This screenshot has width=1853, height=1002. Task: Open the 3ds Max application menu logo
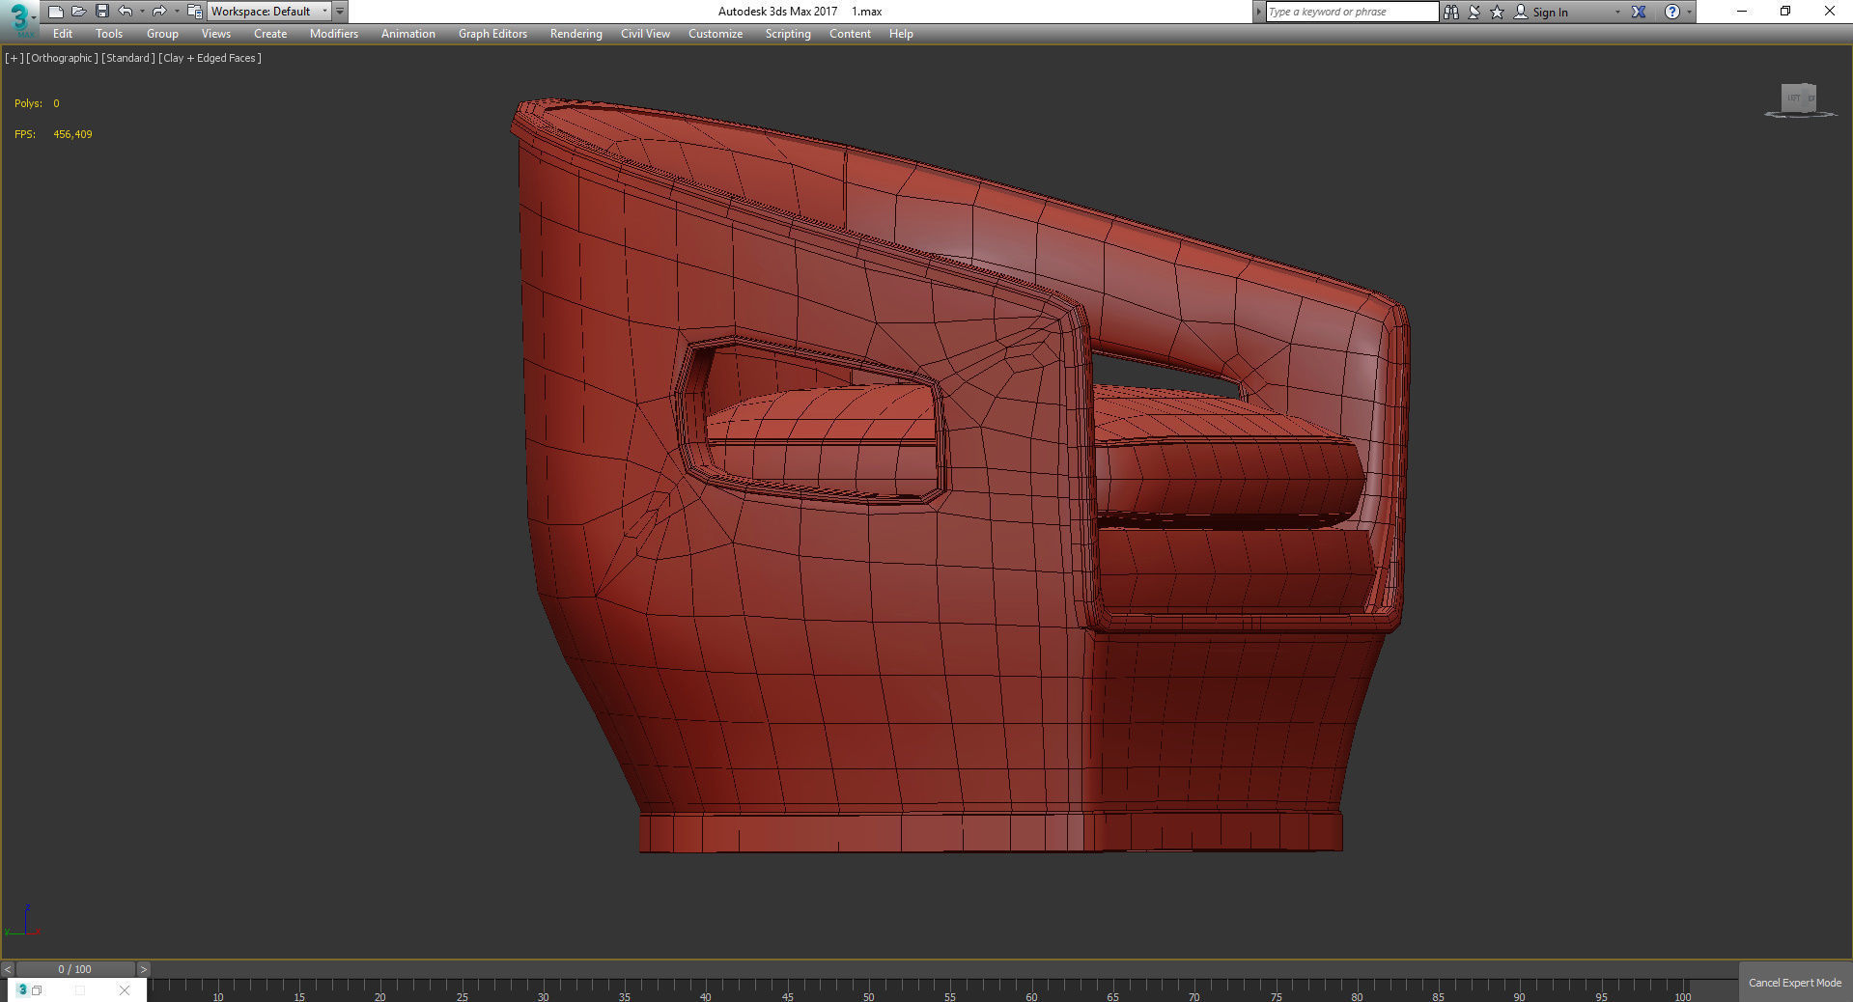(x=19, y=16)
